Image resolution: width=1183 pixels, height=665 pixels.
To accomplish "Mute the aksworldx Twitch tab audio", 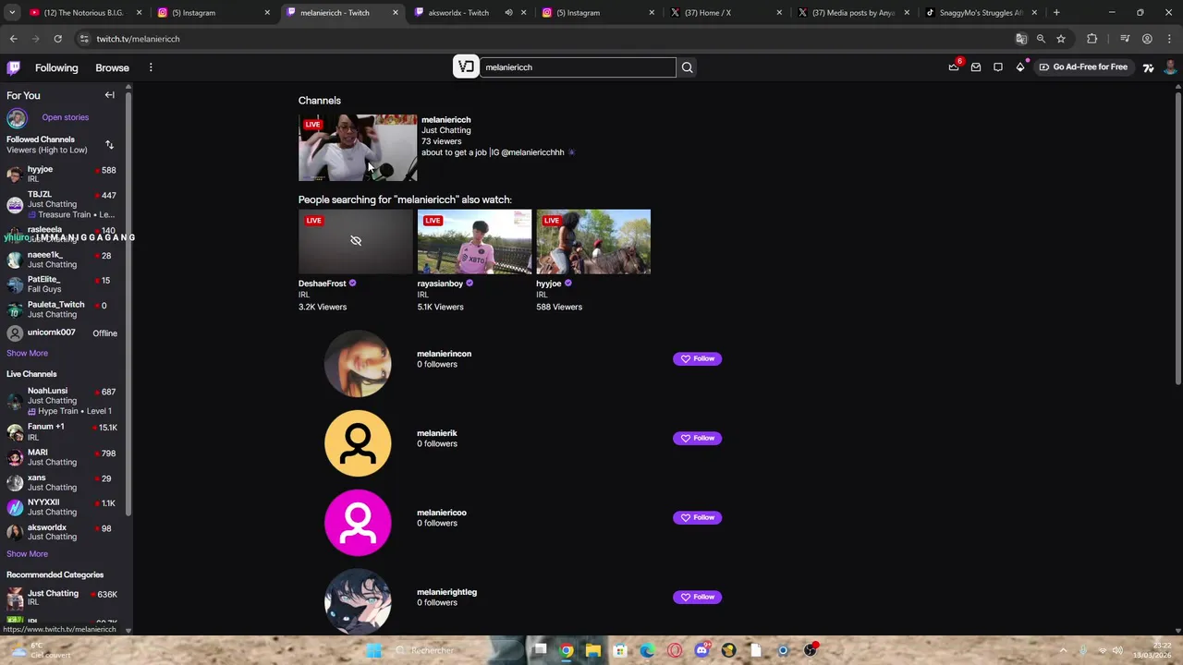I will coord(508,13).
